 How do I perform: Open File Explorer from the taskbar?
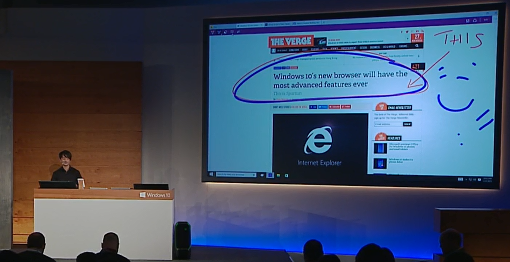(x=278, y=176)
